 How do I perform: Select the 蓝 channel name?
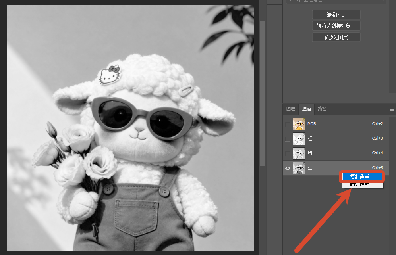coord(310,168)
